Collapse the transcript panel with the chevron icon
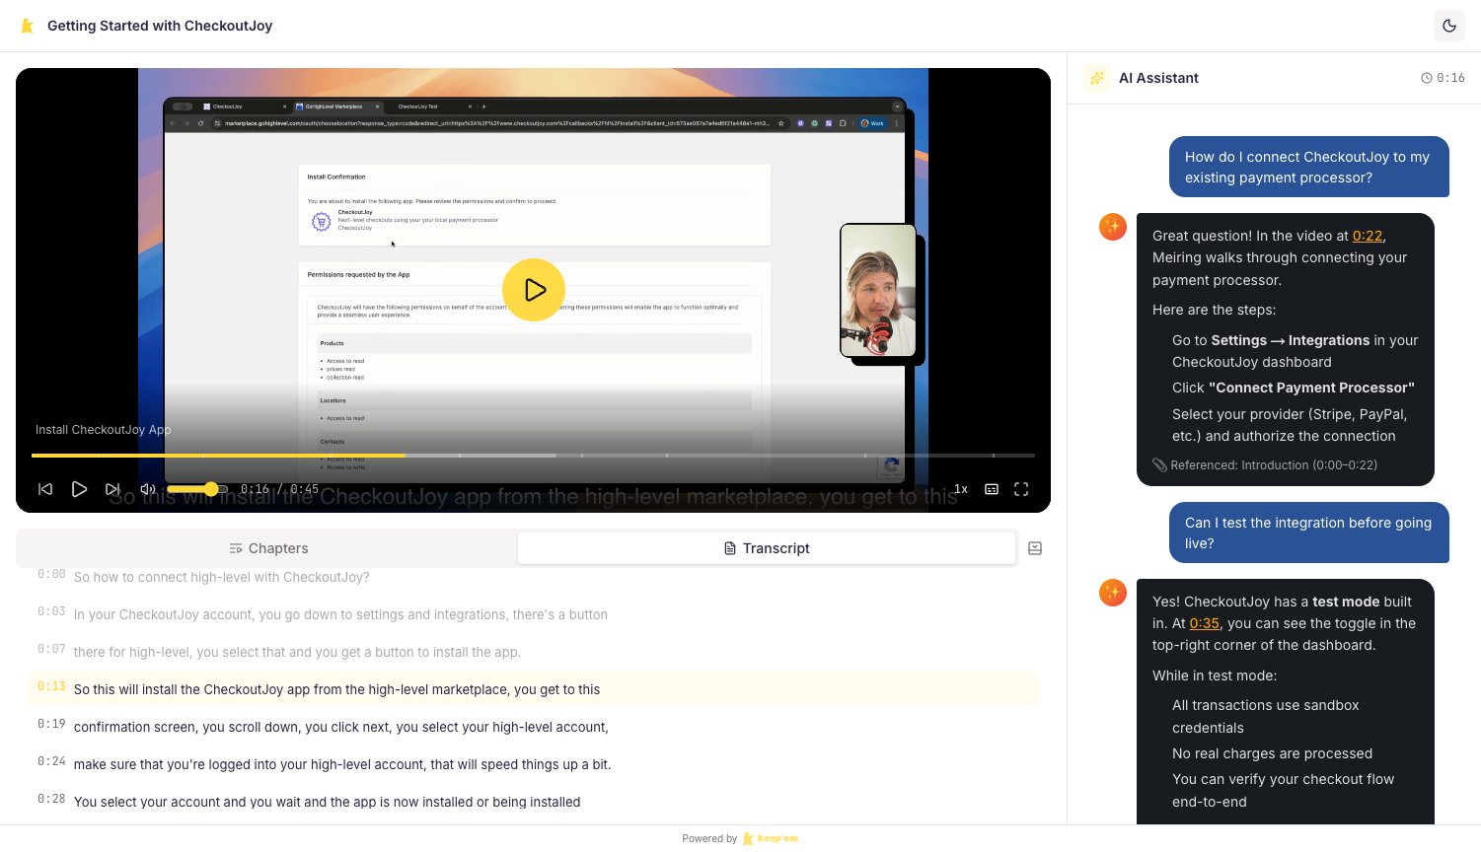Viewport: 1481px width, 852px height. pos(1034,548)
